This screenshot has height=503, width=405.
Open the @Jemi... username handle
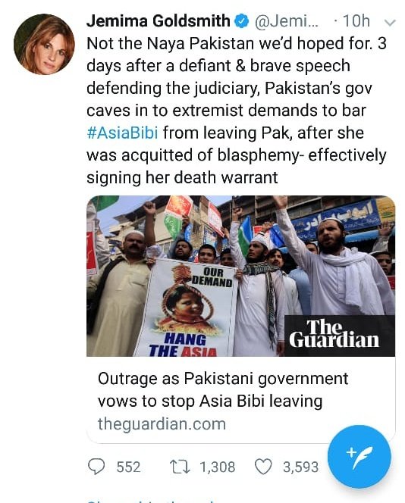coord(286,21)
